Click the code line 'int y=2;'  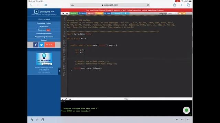pyautogui.click(x=80, y=52)
